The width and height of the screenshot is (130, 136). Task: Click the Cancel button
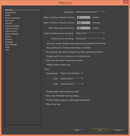click(x=118, y=130)
